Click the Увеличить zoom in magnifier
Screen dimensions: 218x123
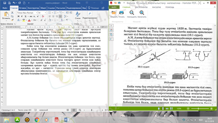142,13
